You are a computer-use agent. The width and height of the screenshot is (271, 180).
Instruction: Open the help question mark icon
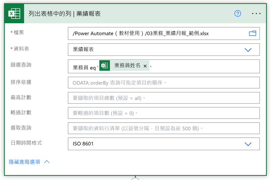pos(238,13)
